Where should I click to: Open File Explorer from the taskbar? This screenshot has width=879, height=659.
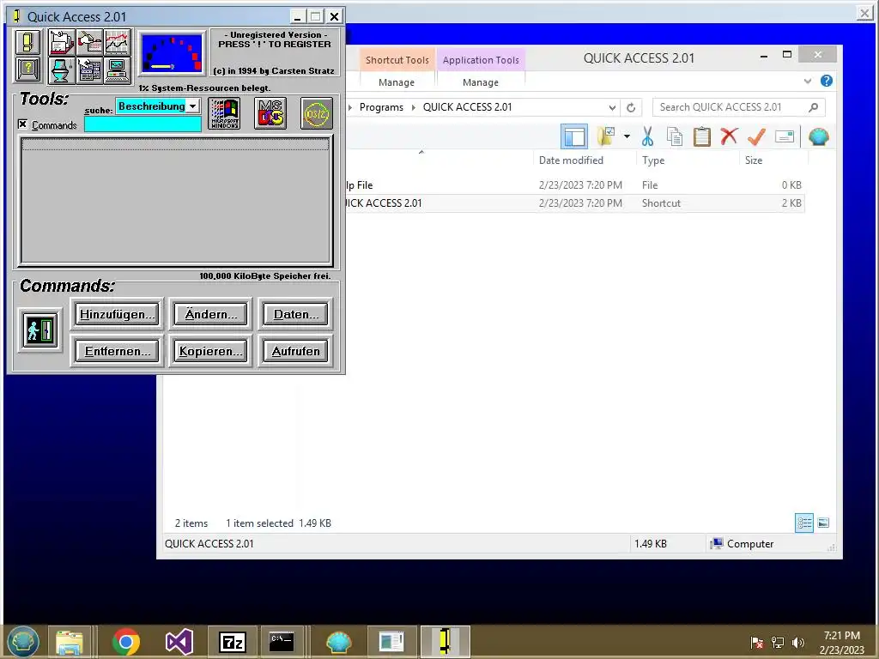(x=69, y=642)
